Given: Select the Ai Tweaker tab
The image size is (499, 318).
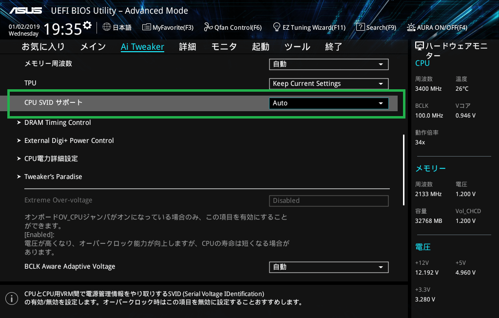Looking at the screenshot, I should [143, 47].
